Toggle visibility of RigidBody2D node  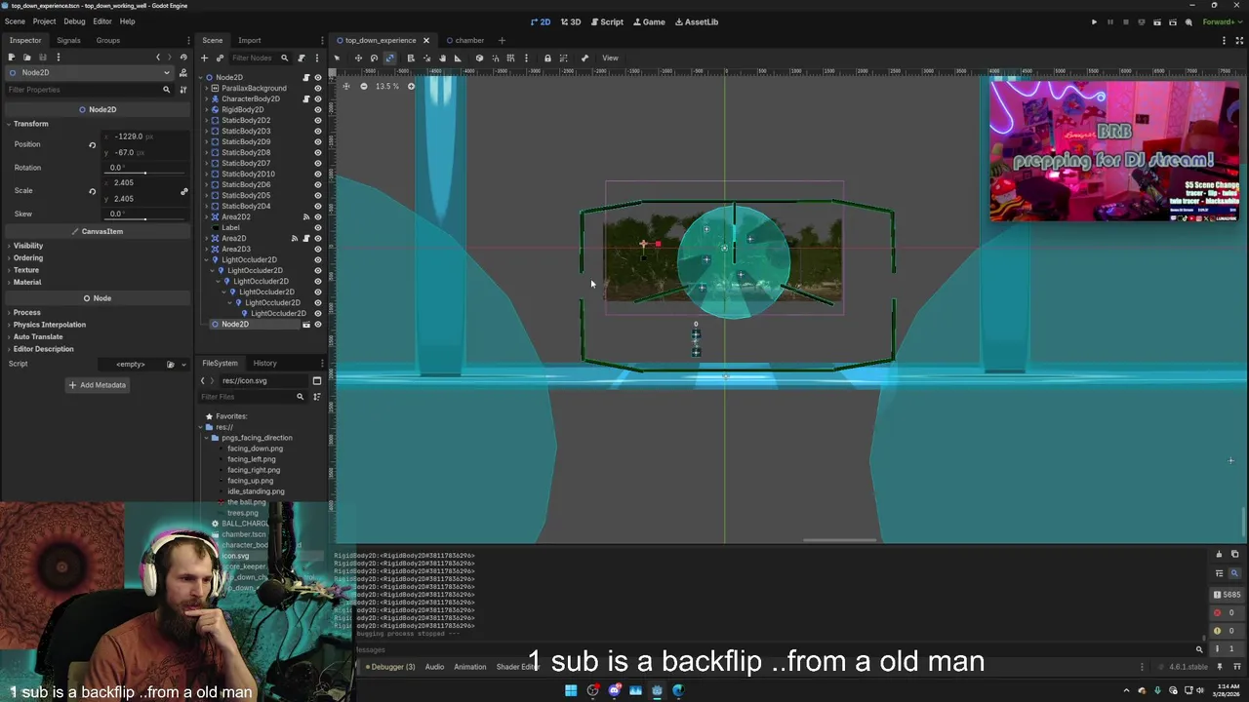(x=317, y=109)
